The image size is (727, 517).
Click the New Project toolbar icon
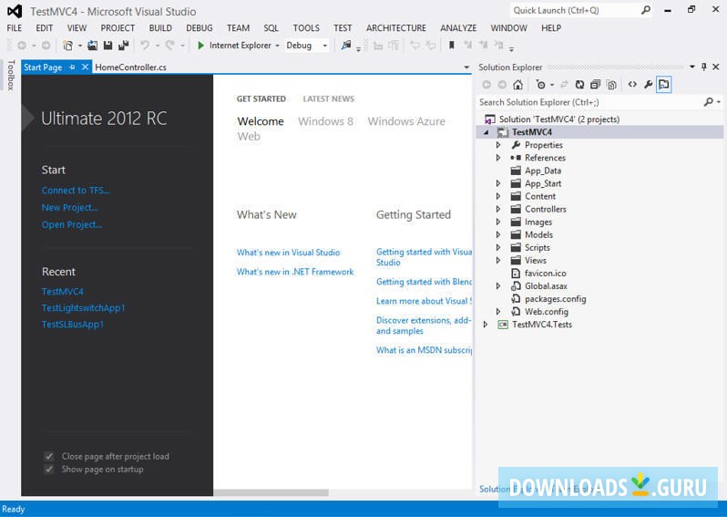67,46
